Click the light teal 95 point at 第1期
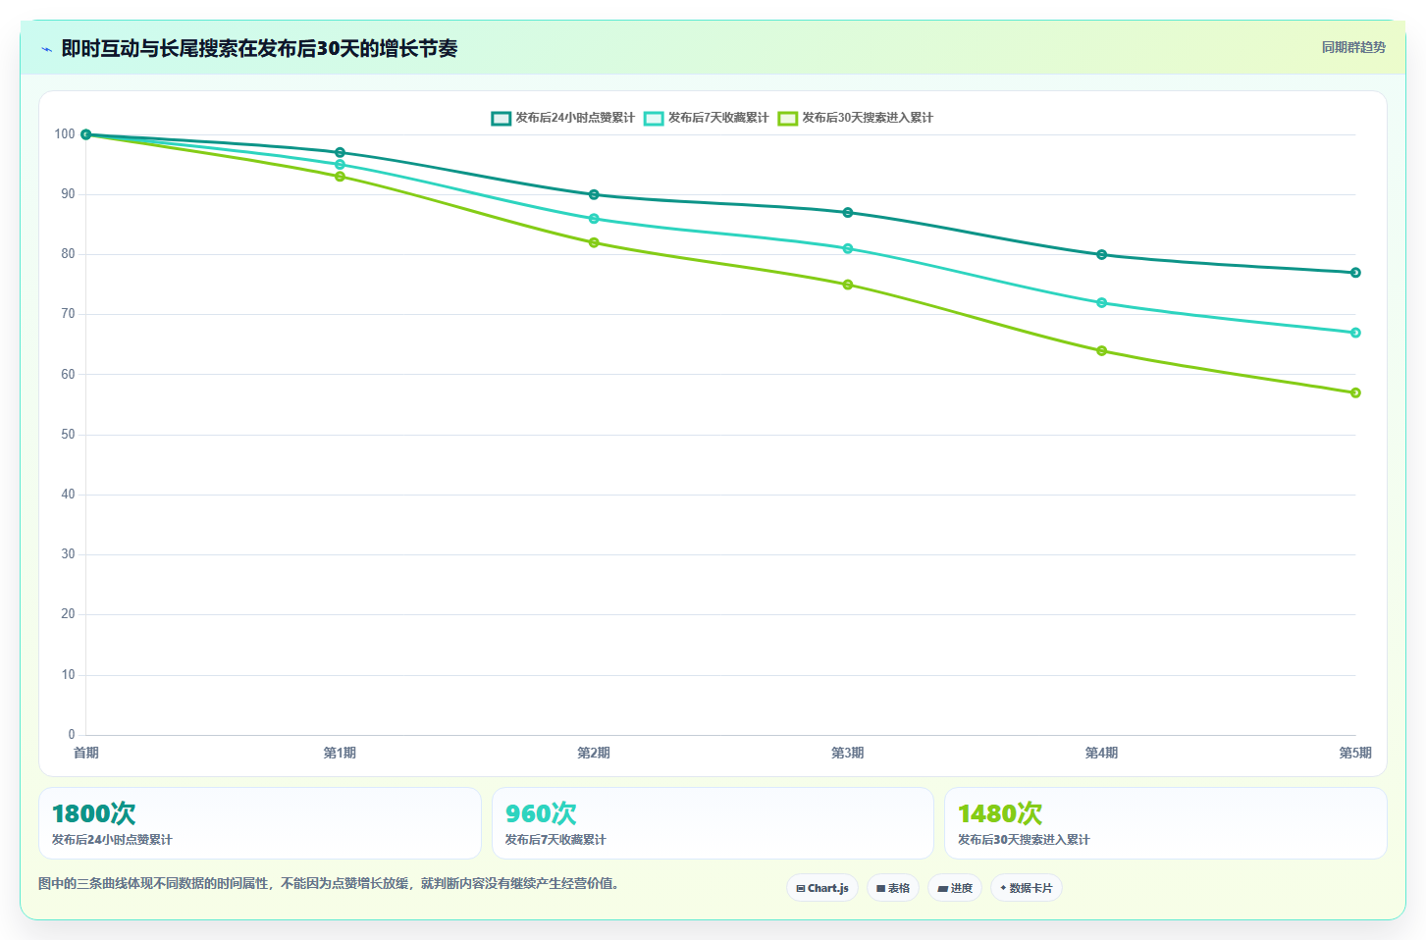Viewport: 1426px width, 940px height. pos(340,165)
